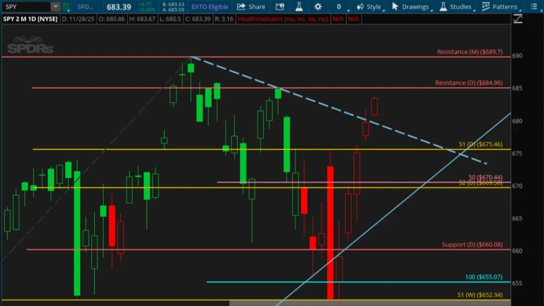Click the green clipboard icon beside symbol field
Screen dimensions: 544x306
(66, 7)
